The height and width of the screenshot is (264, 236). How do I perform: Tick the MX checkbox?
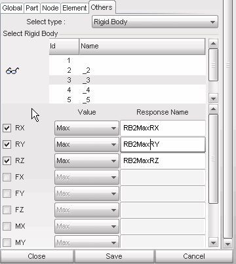click(x=7, y=226)
